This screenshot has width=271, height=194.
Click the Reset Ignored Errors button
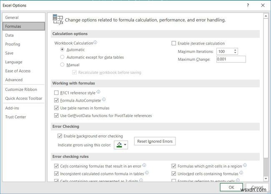tap(154, 142)
